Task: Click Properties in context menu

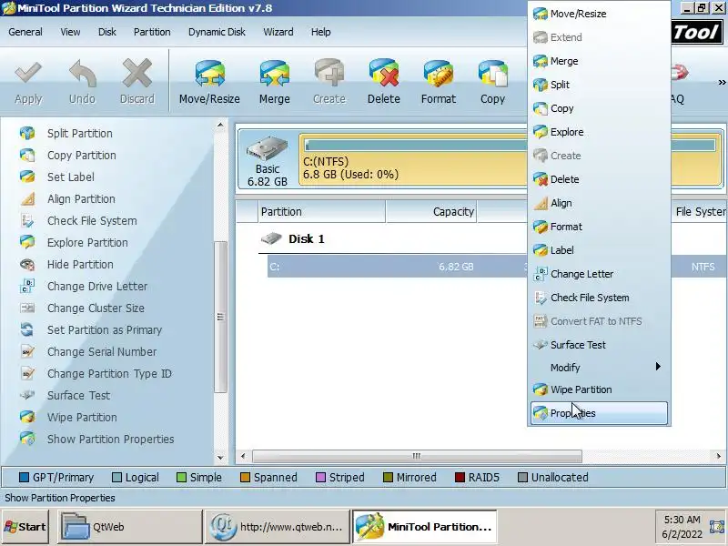Action: [x=599, y=413]
